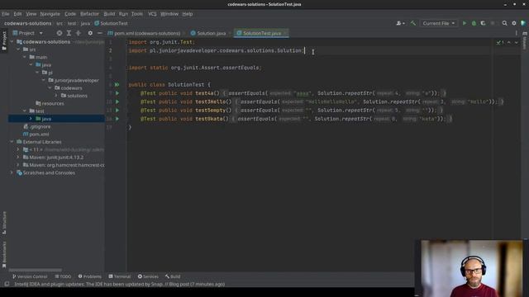Open the Run menu

[x=123, y=14]
